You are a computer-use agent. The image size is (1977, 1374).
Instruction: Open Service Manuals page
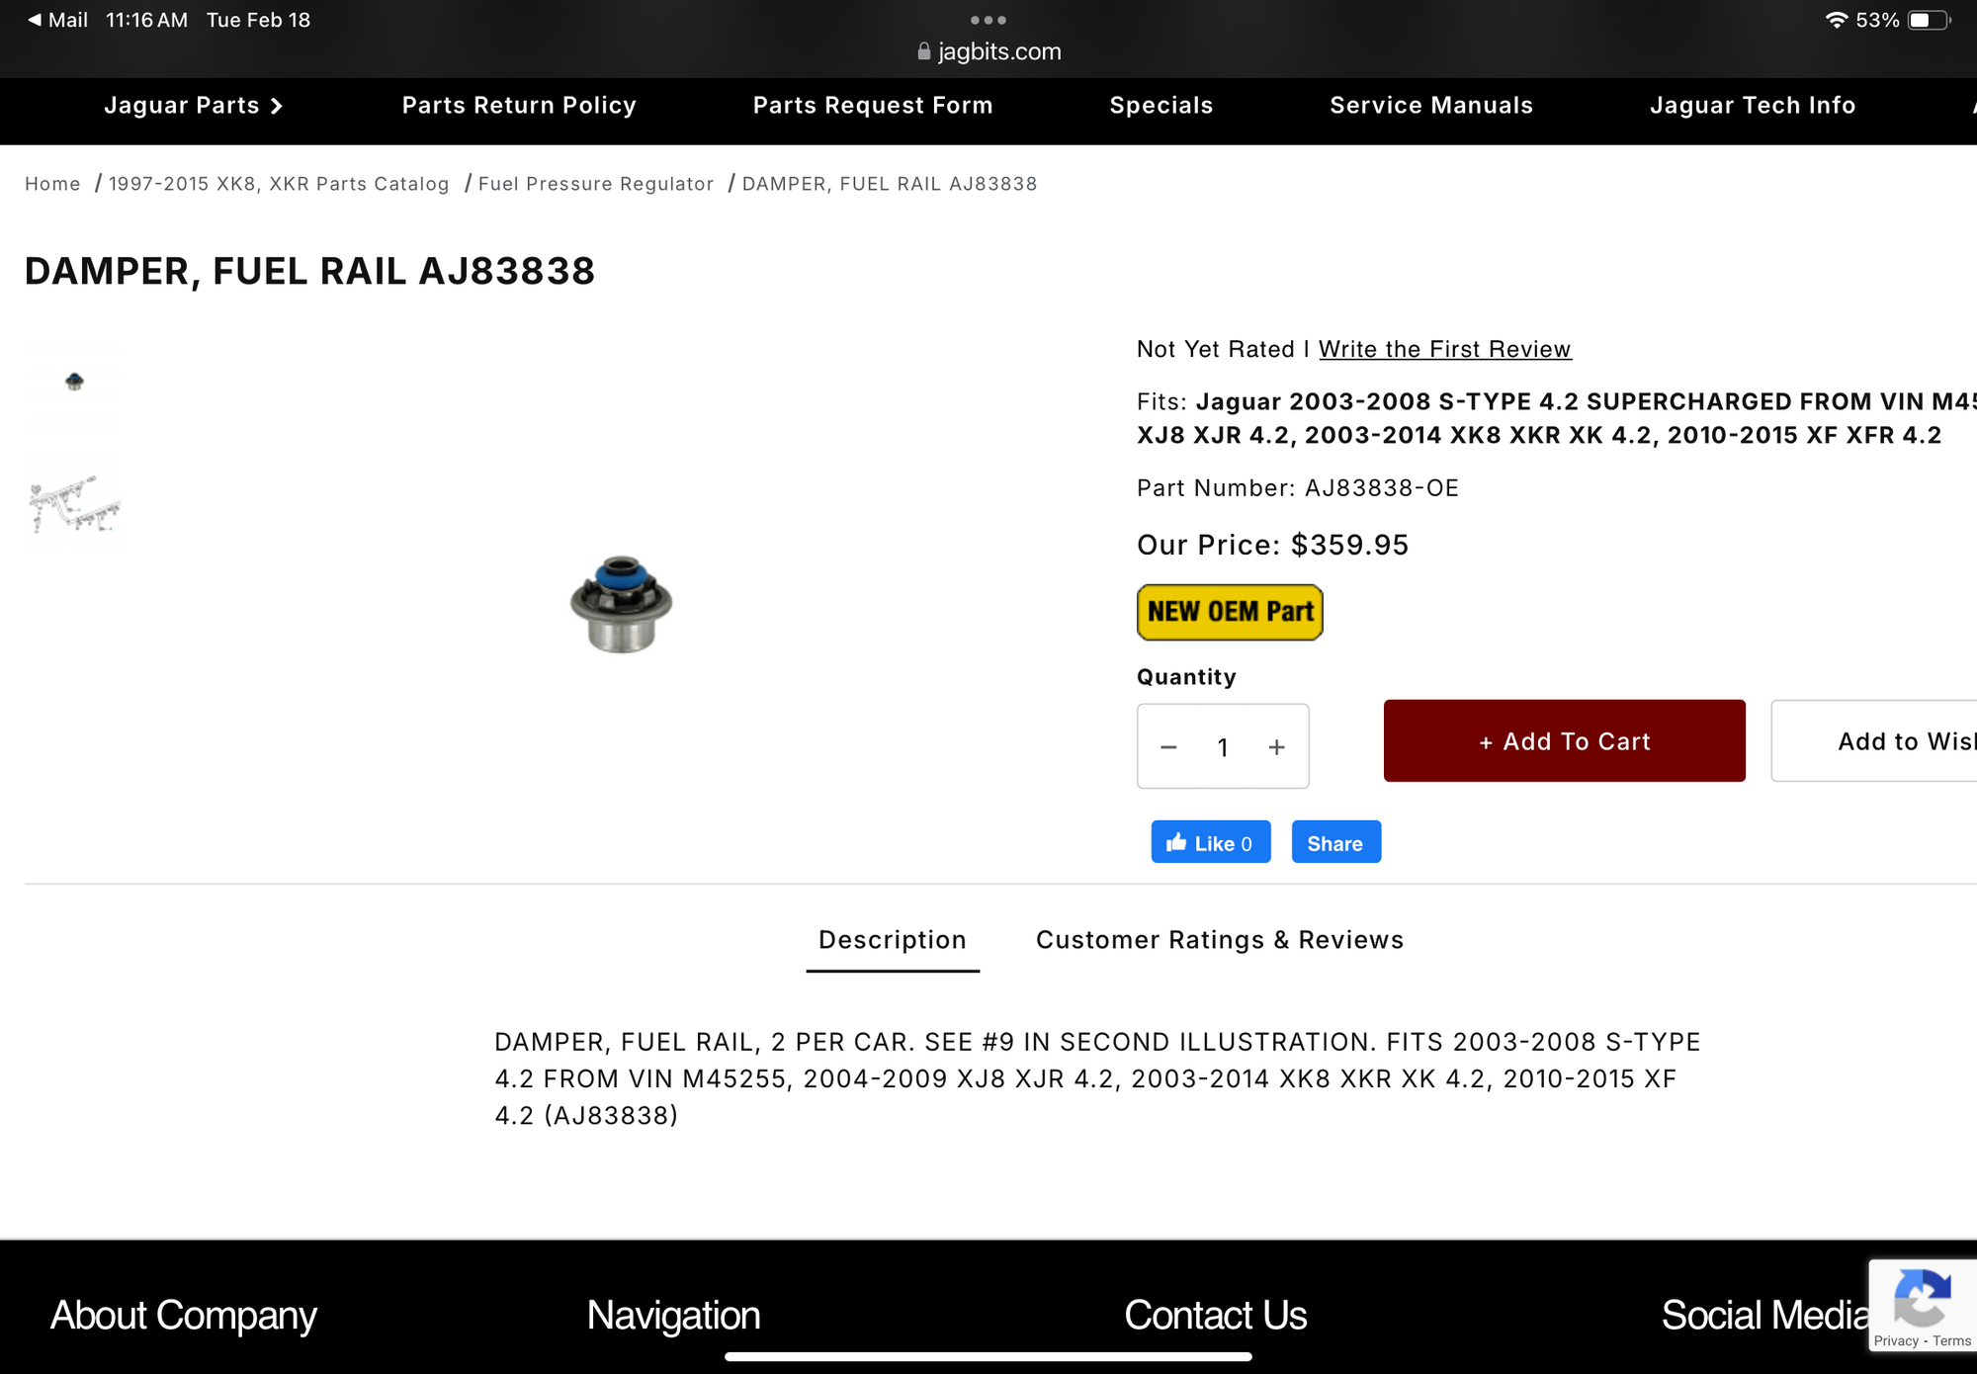[x=1431, y=106]
